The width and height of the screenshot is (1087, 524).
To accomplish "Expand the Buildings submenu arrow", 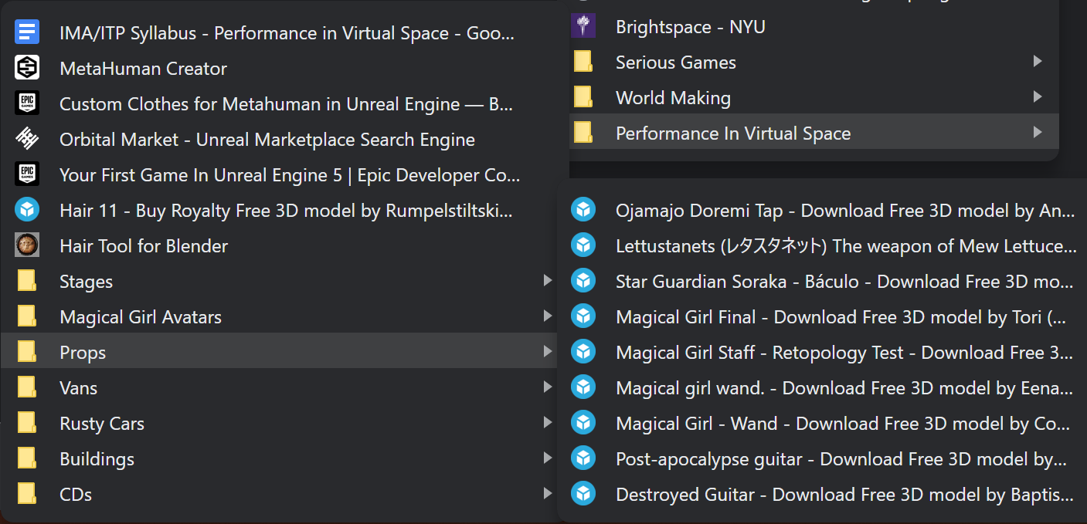I will point(548,458).
